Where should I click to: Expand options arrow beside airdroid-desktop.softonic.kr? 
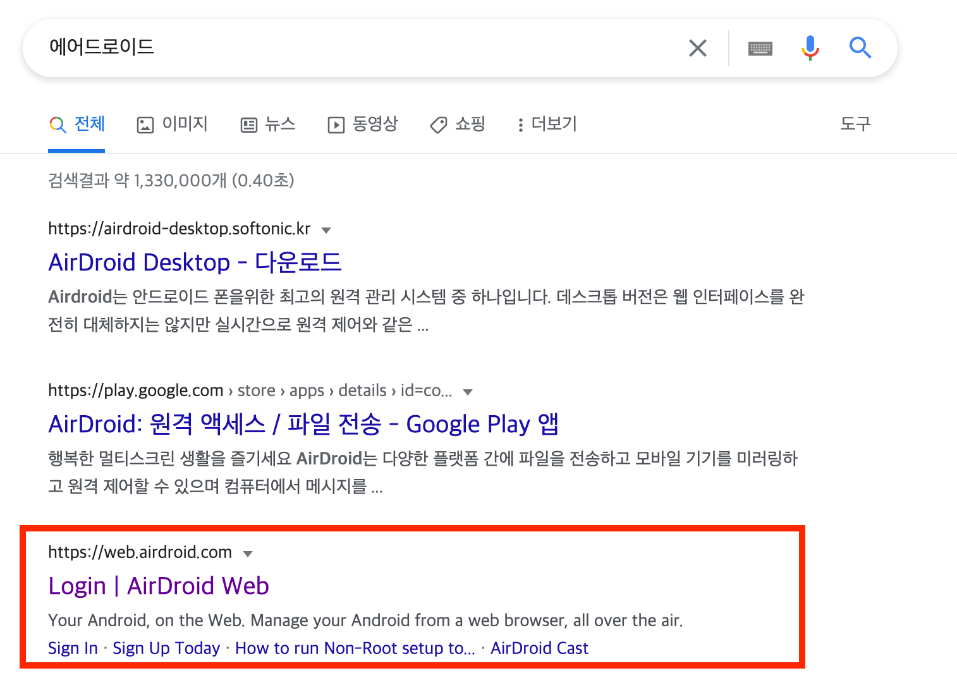326,230
